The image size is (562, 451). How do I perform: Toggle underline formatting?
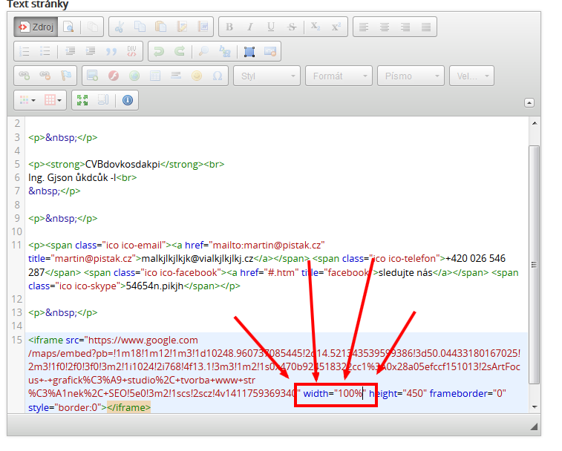tap(271, 27)
